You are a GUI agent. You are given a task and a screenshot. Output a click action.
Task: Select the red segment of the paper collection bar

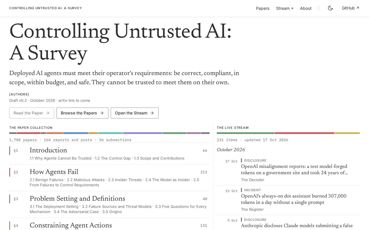point(29,133)
